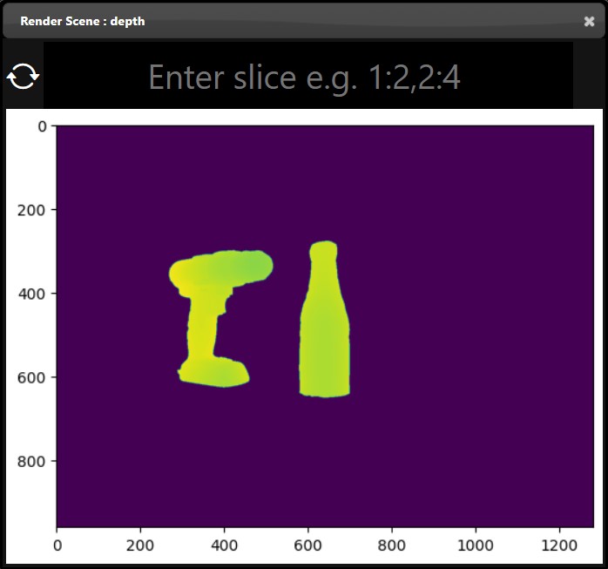The height and width of the screenshot is (569, 608).
Task: Click the 1200 label on x-axis
Action: (560, 545)
